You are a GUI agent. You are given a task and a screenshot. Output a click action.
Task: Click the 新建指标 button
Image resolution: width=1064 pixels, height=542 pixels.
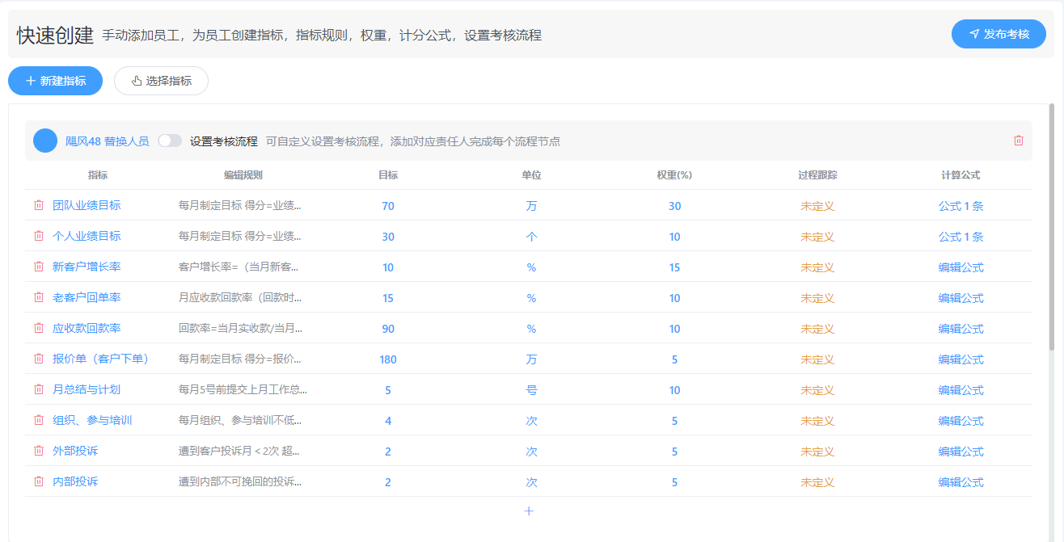click(x=56, y=81)
